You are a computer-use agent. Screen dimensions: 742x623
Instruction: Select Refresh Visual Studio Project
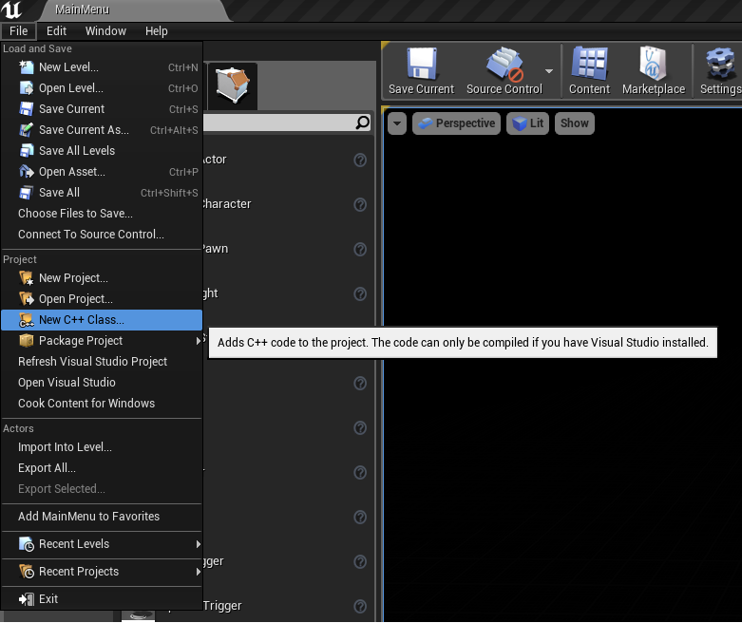click(x=102, y=362)
